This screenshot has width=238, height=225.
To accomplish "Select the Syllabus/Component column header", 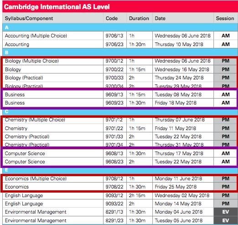I will coord(29,18).
